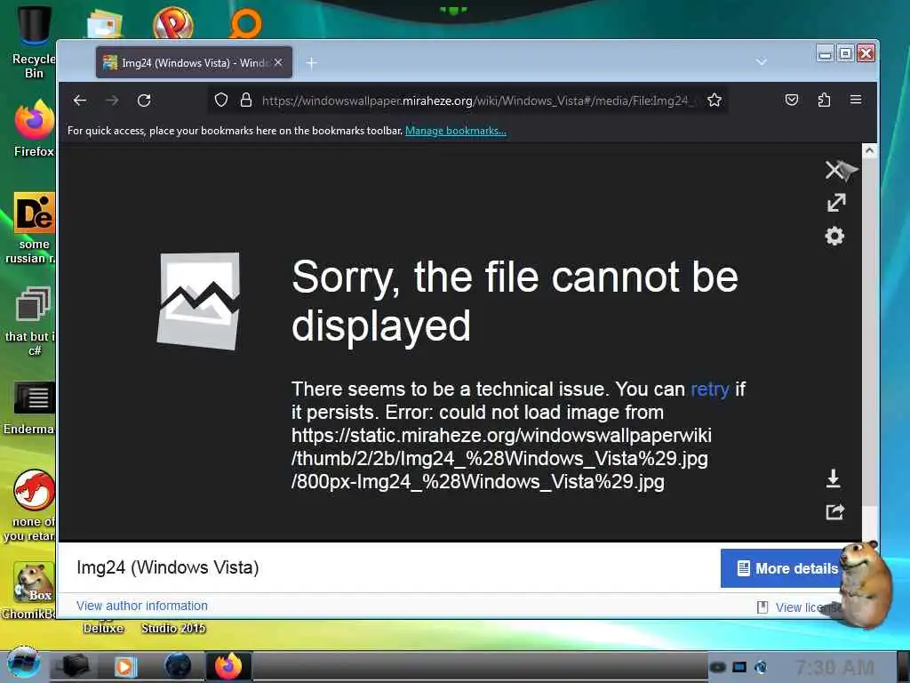910x683 pixels.
Task: Open the Firefox hamburger menu
Action: click(856, 100)
